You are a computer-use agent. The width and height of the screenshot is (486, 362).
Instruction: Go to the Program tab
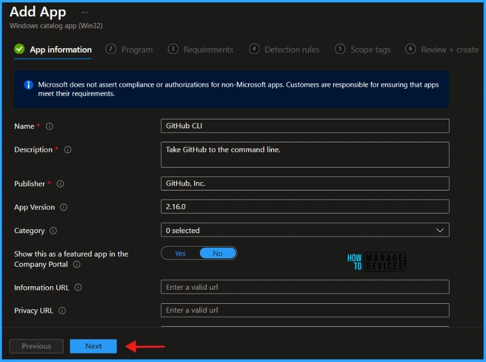tap(129, 50)
